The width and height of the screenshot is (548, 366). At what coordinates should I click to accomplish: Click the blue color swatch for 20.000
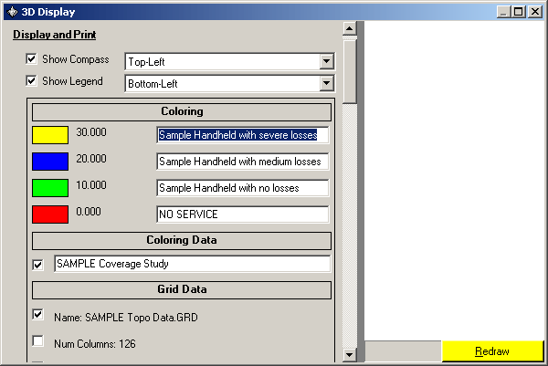[50, 162]
